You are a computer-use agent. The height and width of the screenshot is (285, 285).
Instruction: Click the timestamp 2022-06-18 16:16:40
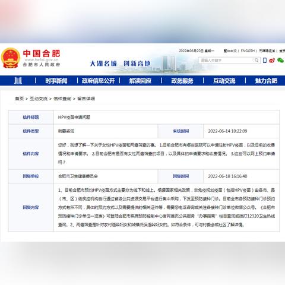[227, 176]
